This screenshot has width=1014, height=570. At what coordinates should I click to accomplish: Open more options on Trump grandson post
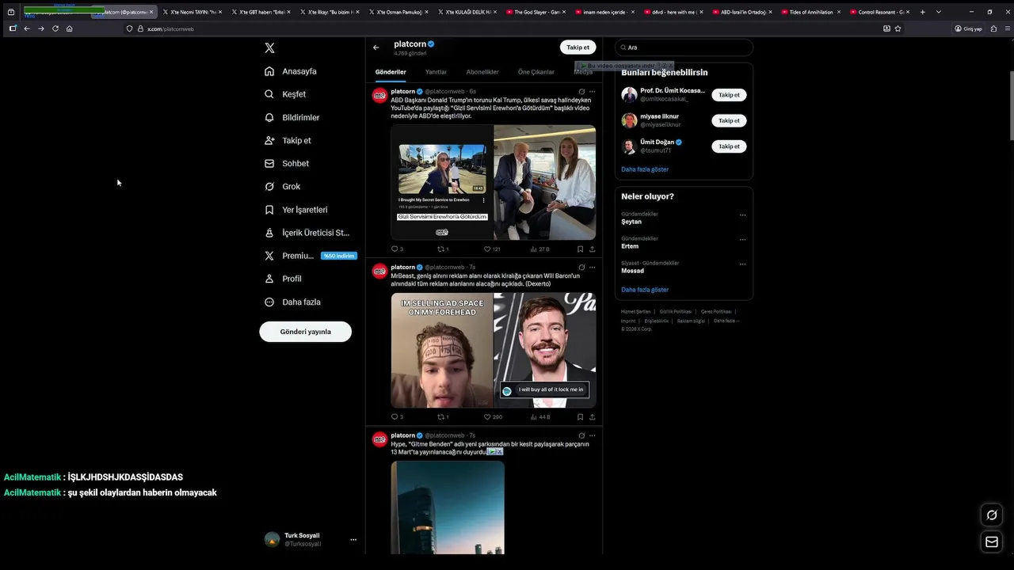592,92
